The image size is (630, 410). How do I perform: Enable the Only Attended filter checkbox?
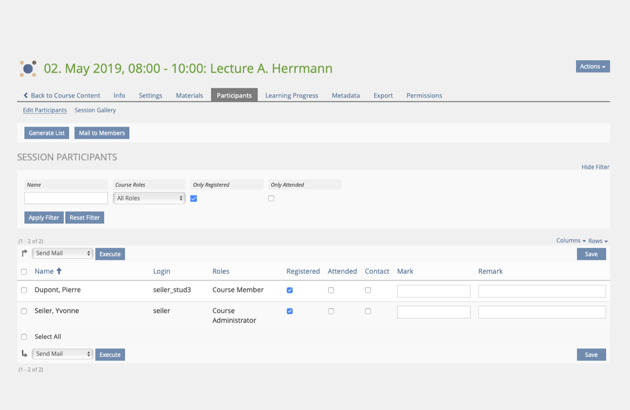tap(271, 199)
